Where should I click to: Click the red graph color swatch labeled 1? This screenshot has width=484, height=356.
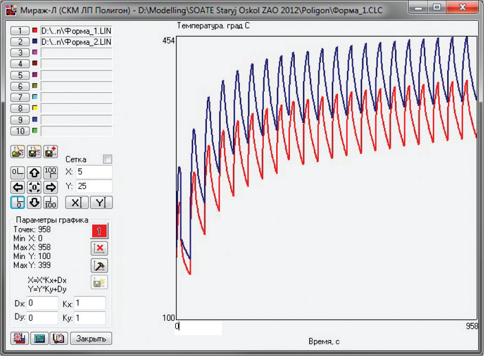pos(100,231)
